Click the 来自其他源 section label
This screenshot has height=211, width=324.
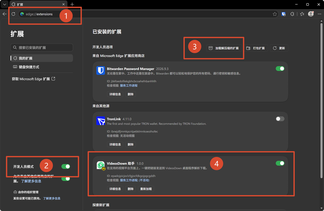101,106
